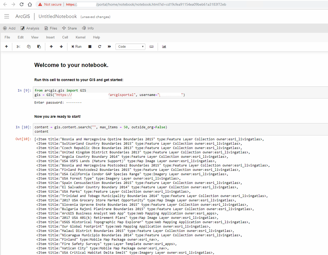Run the current cell
Viewport: 328px width, 255px height.
[77, 47]
